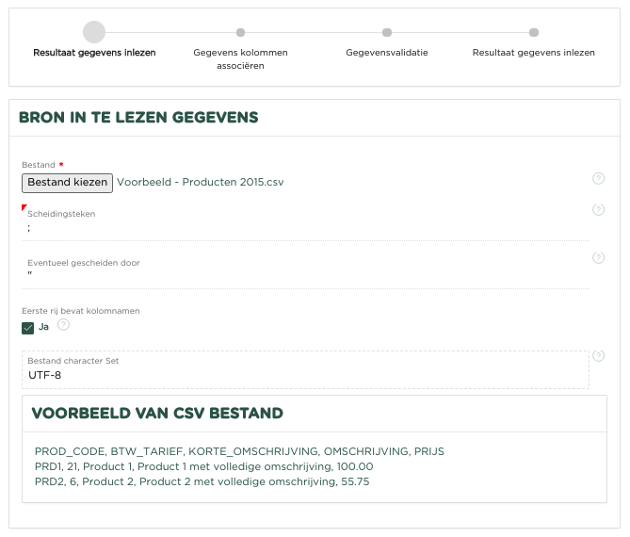
Task: Click the PROD_CODE header line in CSV example
Action: [239, 451]
